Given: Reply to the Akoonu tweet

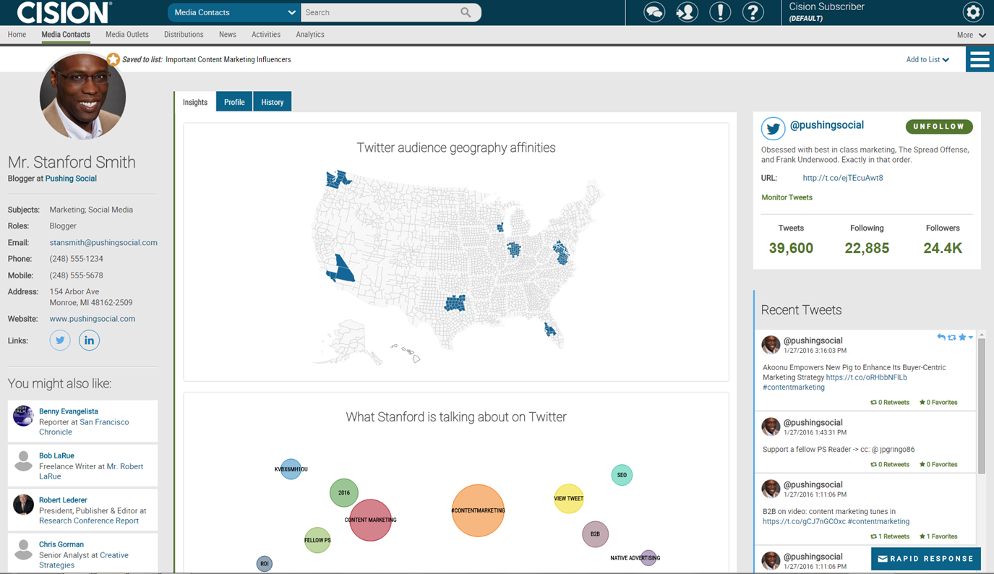Looking at the screenshot, I should (941, 337).
